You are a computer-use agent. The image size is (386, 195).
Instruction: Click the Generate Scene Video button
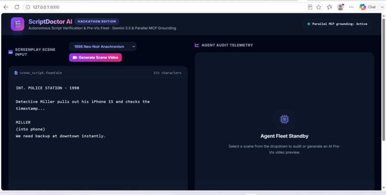pyautogui.click(x=95, y=57)
